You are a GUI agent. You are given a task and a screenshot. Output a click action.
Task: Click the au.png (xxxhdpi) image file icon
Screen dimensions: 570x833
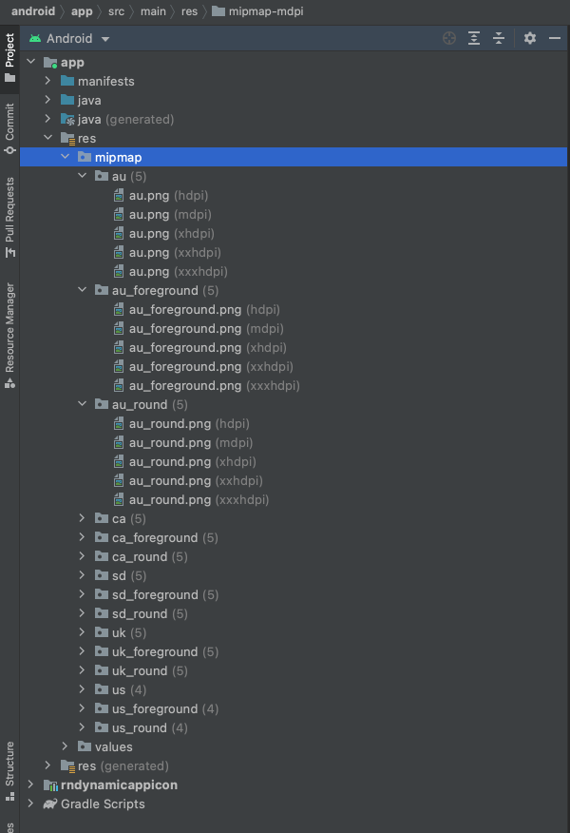click(119, 271)
